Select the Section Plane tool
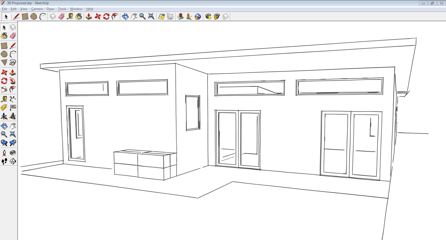 pyautogui.click(x=13, y=161)
